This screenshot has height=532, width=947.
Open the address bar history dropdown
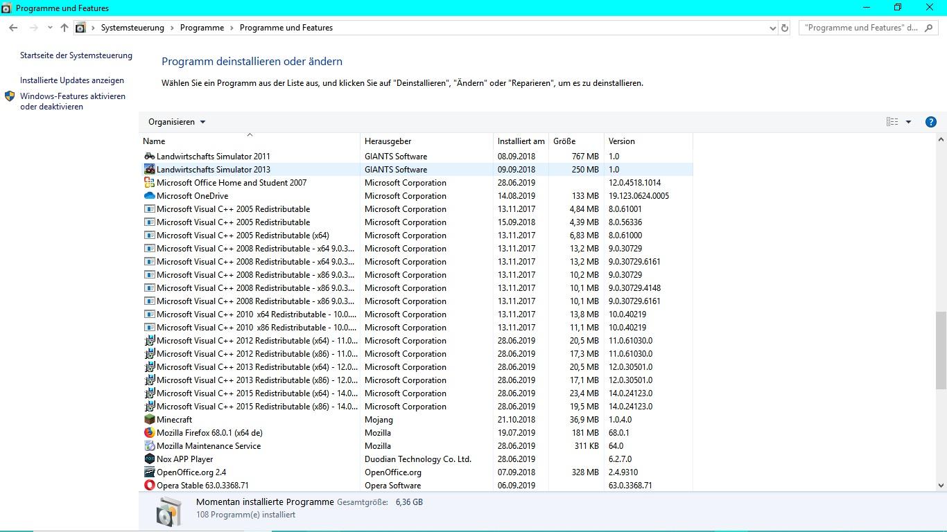[x=773, y=28]
